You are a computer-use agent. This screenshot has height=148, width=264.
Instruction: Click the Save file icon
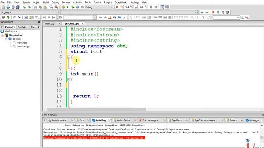[13, 7]
